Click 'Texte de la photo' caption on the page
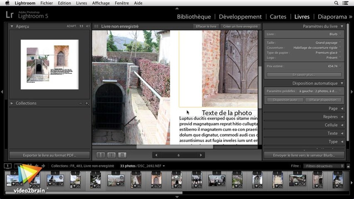Image resolution: width=354 pixels, height=199 pixels. [x=227, y=113]
